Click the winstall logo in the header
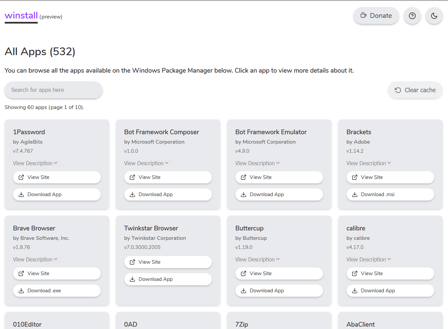 (x=21, y=15)
